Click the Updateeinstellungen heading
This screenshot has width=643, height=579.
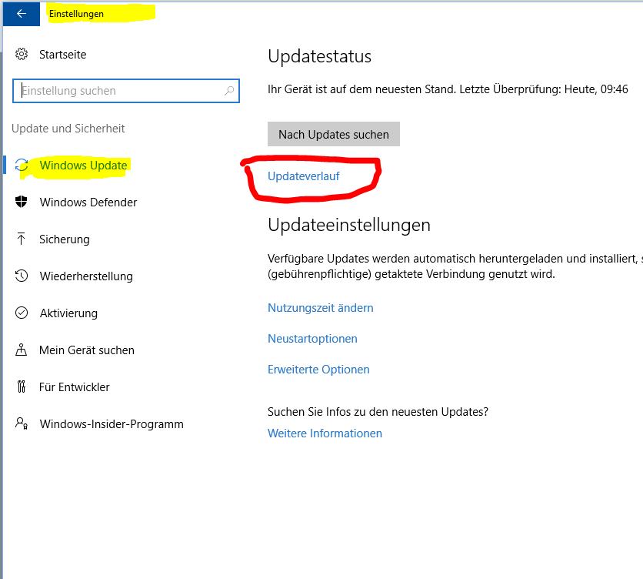coord(349,225)
